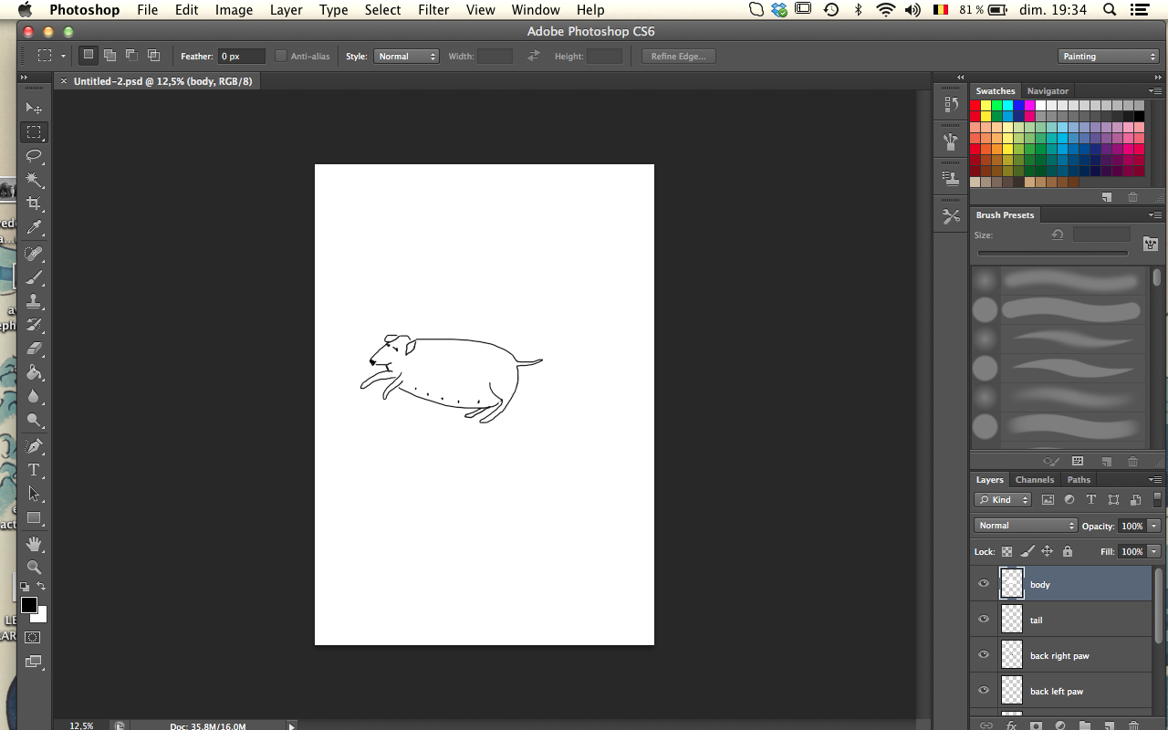
Task: Select the Magic Wand tool
Action: click(34, 179)
